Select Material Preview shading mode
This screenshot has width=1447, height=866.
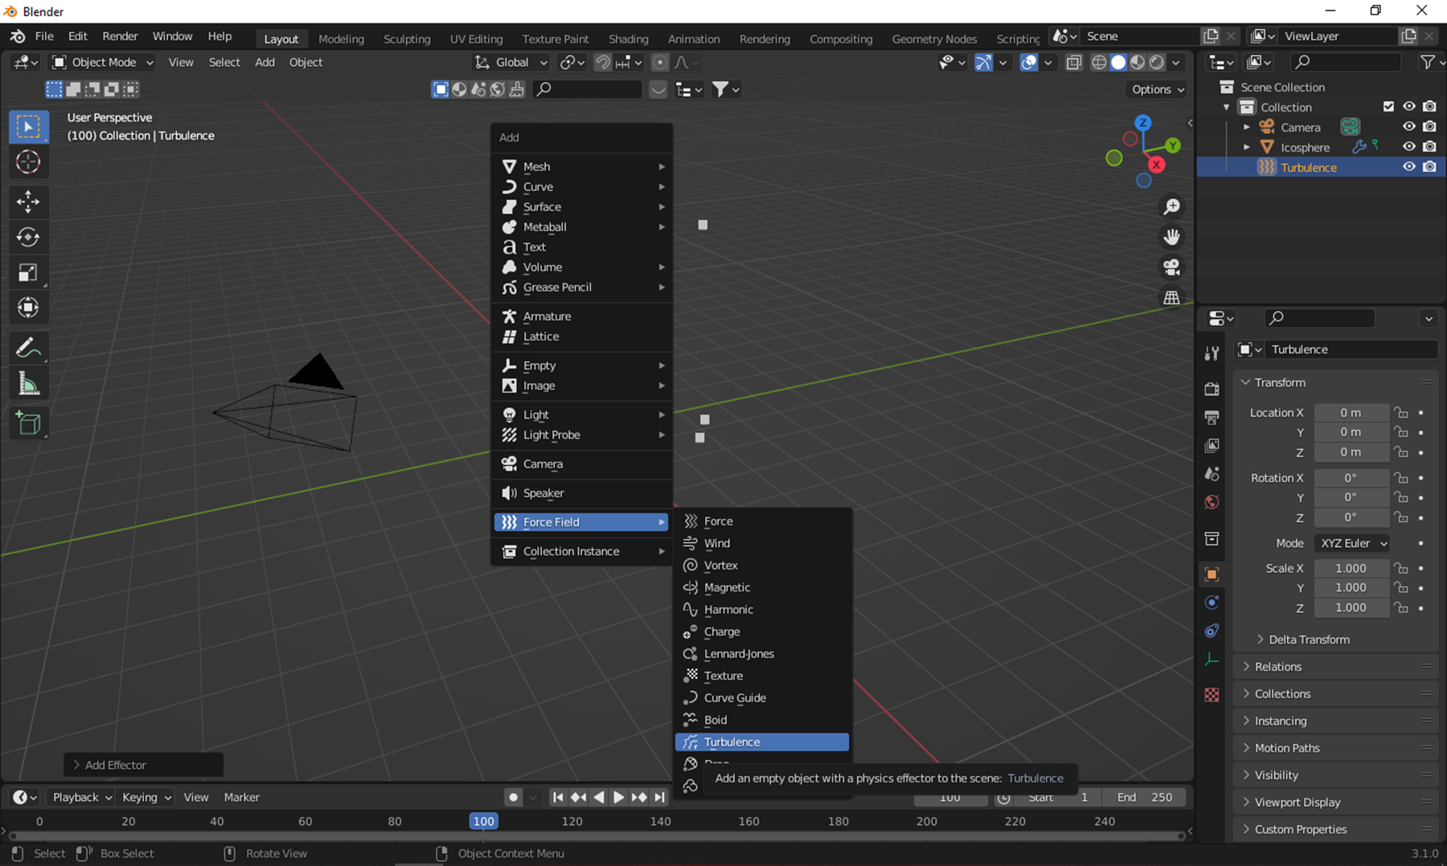1138,63
